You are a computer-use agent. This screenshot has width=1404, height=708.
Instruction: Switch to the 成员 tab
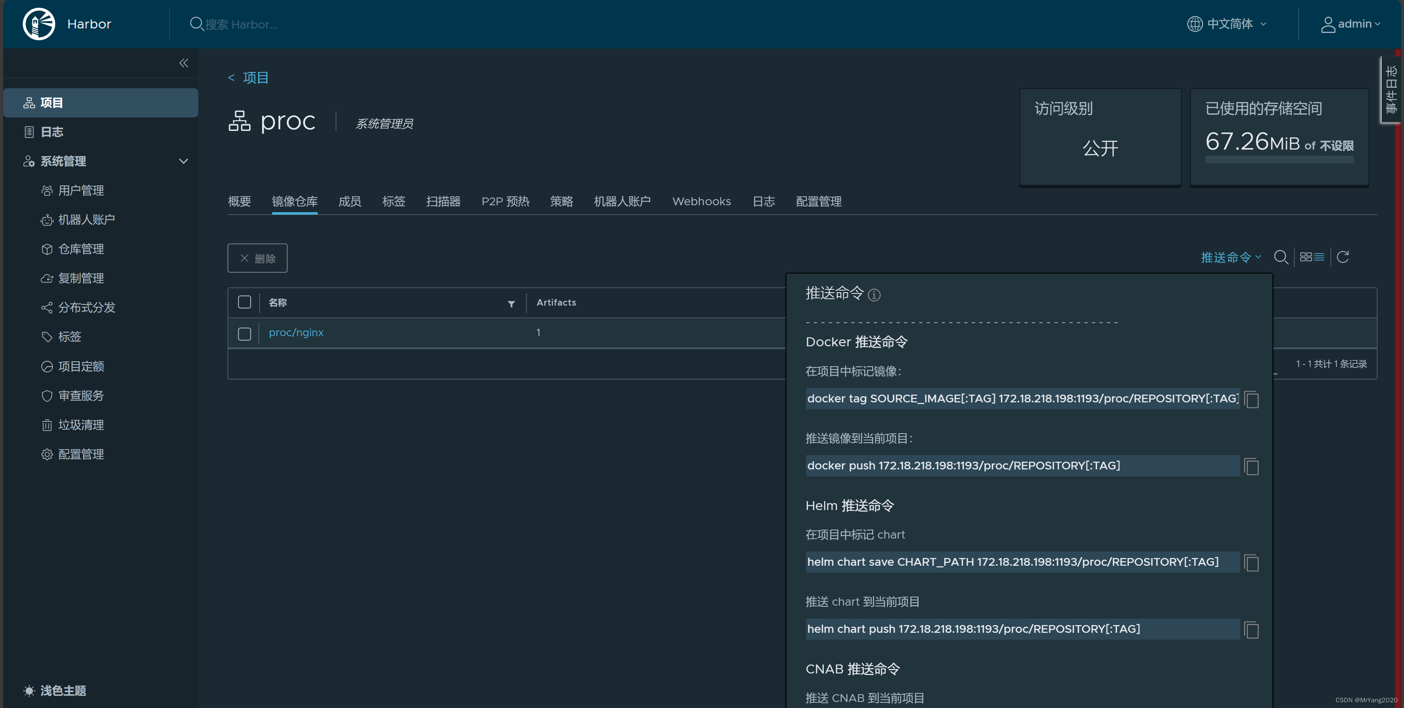click(x=350, y=201)
